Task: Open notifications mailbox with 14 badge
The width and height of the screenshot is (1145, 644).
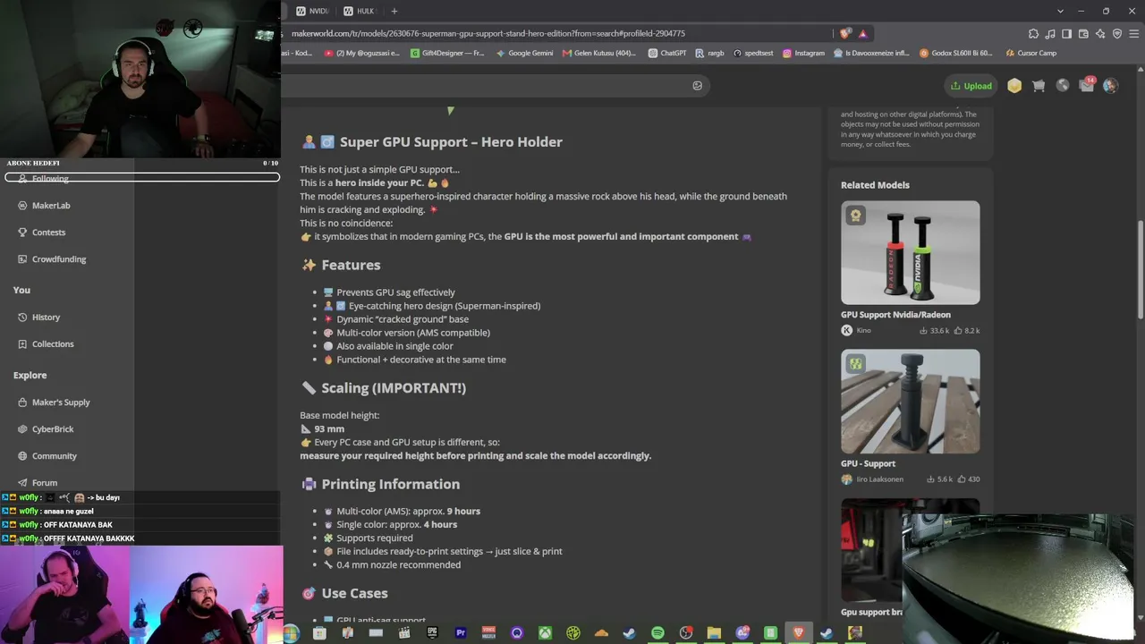Action: pyautogui.click(x=1087, y=85)
